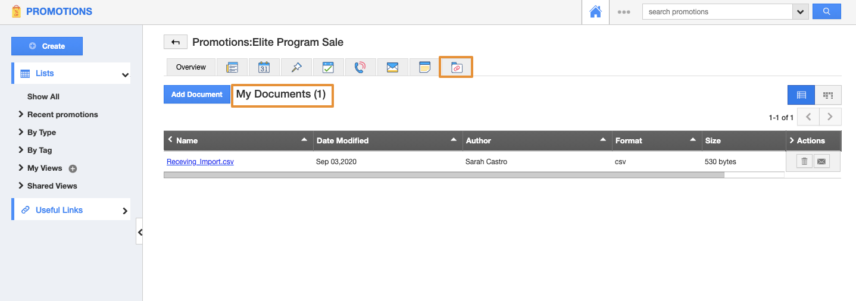Click into the search promotions field
Image resolution: width=856 pixels, height=301 pixels.
[717, 12]
